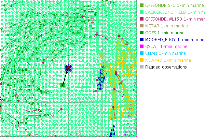The image size is (205, 137).
Task: Select the magenta sonde dot upper-left of storm center
Action: point(43,62)
